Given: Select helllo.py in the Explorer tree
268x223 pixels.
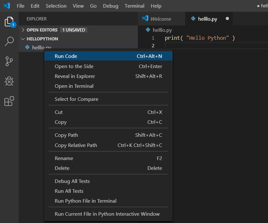Looking at the screenshot, I should [42, 47].
